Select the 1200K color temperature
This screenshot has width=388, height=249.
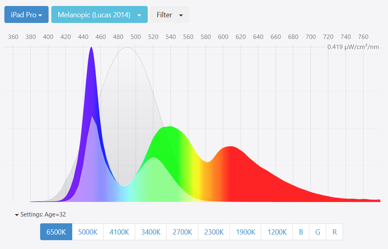277,232
